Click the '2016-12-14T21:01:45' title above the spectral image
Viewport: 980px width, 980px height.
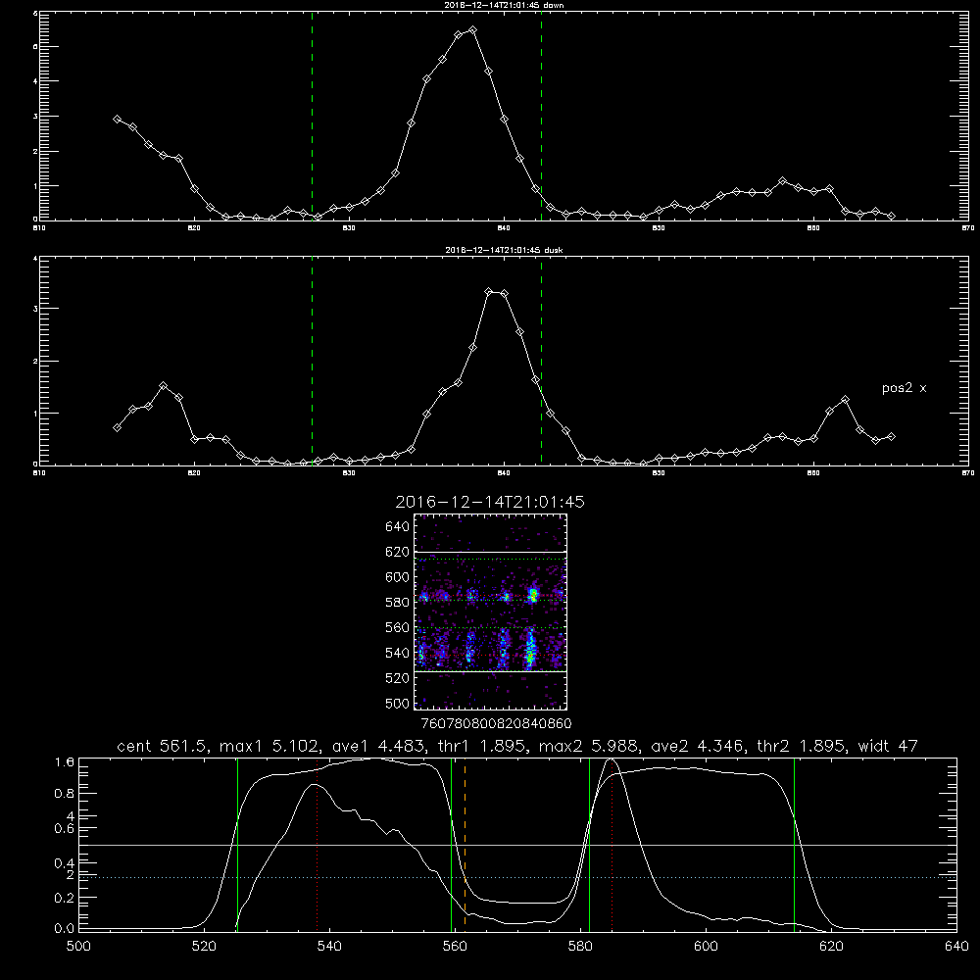[x=489, y=502]
